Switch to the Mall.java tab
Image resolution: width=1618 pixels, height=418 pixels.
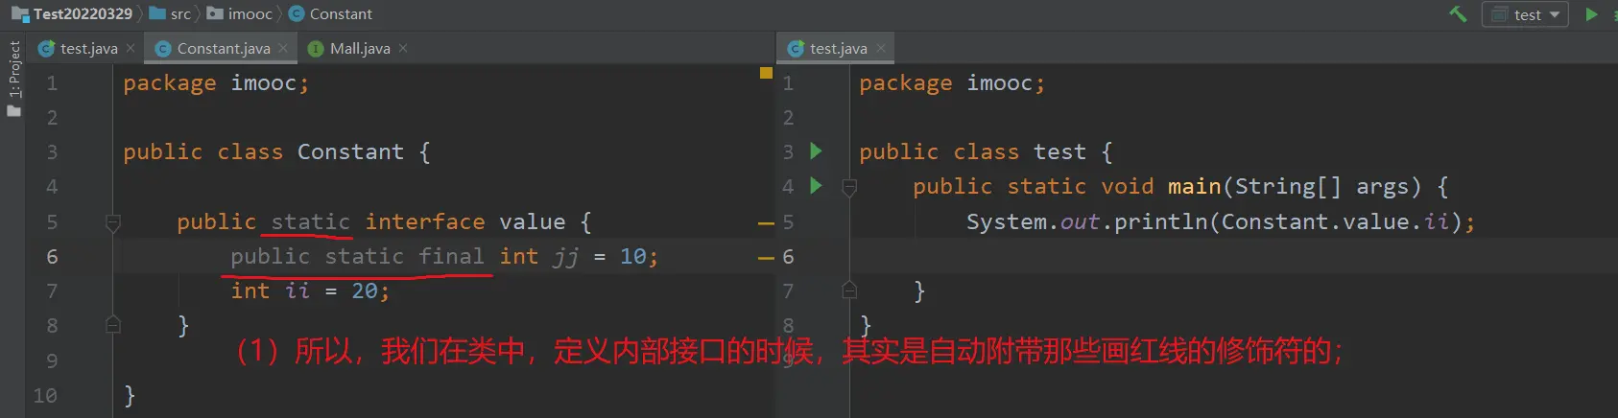(360, 48)
